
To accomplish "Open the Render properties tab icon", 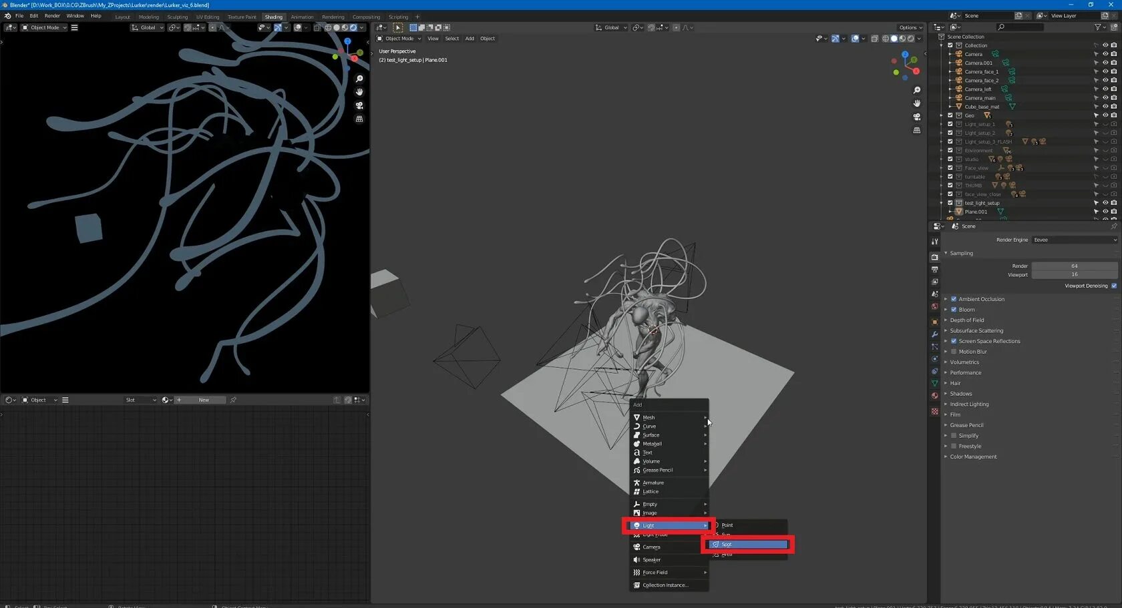I will pos(935,257).
